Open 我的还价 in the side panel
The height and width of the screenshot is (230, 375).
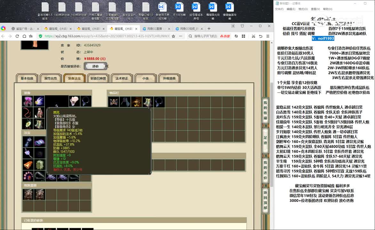coord(265,170)
